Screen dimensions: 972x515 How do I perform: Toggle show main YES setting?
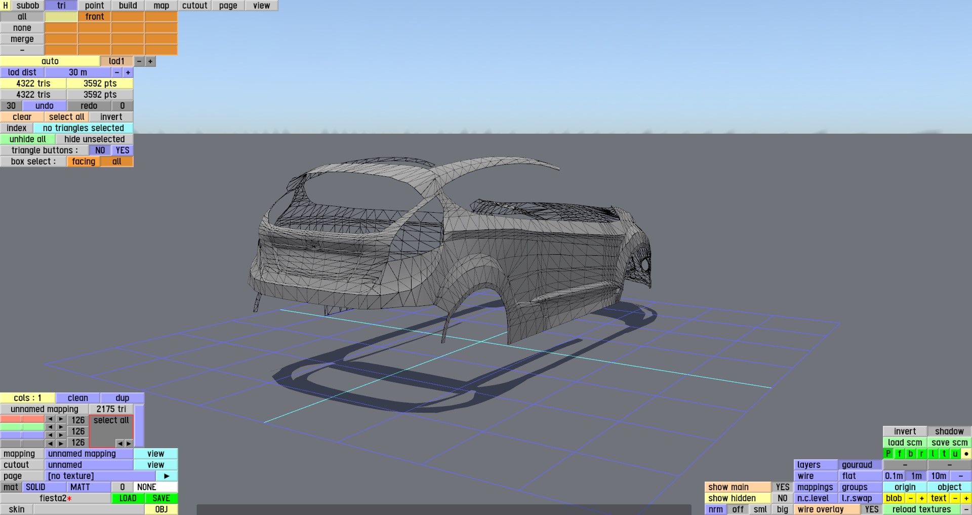(783, 487)
